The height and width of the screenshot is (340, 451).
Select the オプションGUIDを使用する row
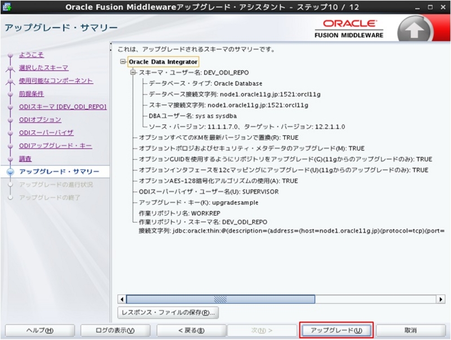[285, 160]
